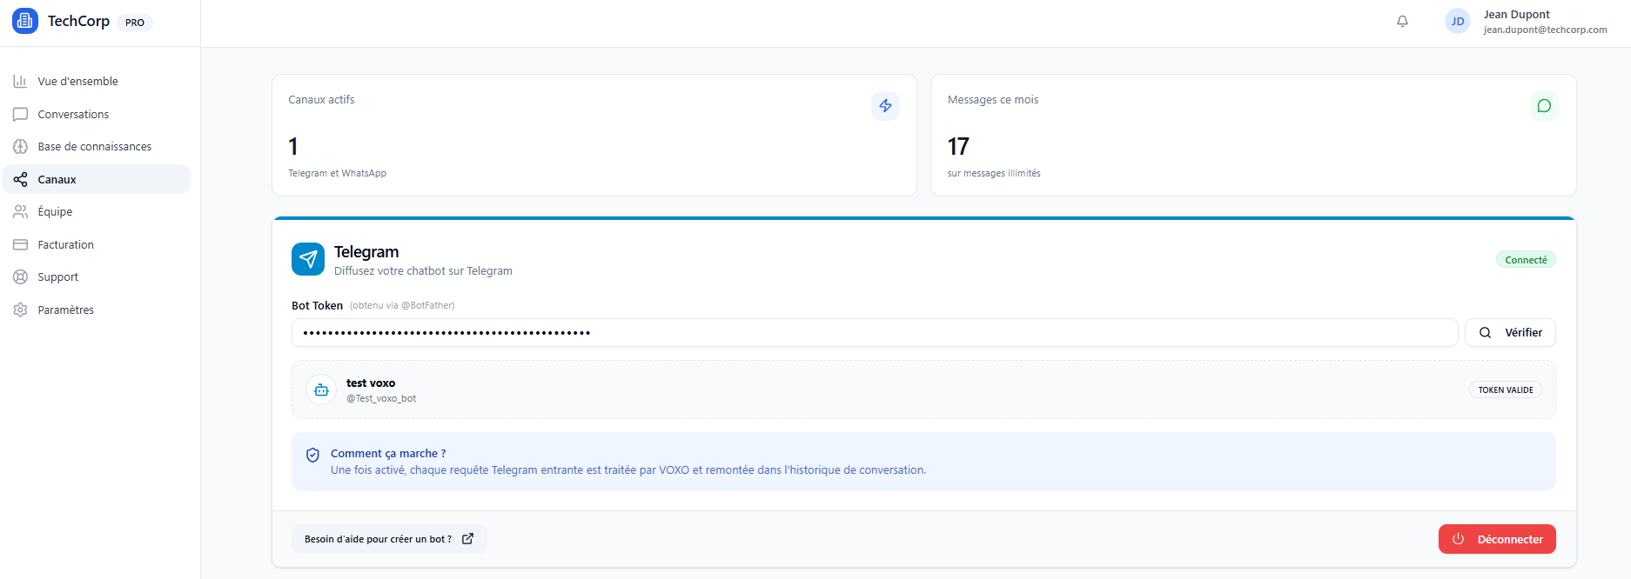Click the TechCorp brand name
1631x579 pixels.
(78, 21)
